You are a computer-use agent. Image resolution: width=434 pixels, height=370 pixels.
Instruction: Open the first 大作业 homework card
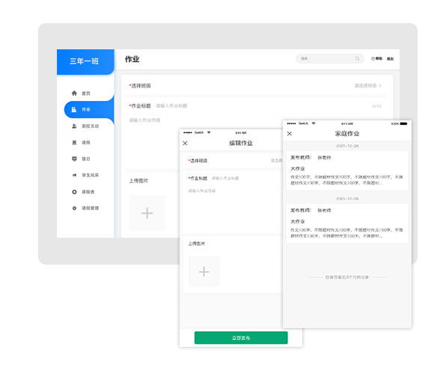click(x=347, y=170)
